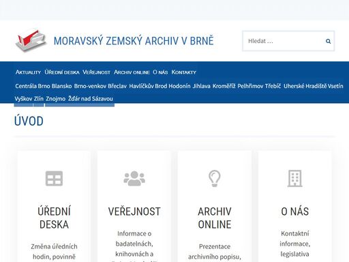Go to Žďár nad Sázavou branch link

[91, 99]
